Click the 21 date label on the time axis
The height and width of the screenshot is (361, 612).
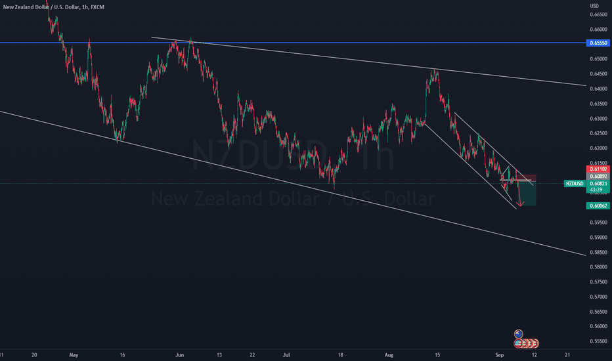[x=567, y=355]
